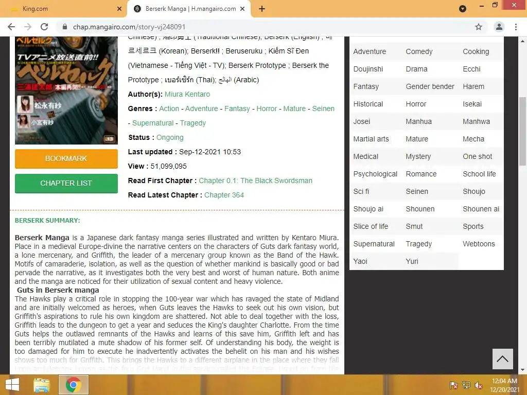The height and width of the screenshot is (395, 527).
Task: Click the browser forward arrow
Action: pos(28,27)
